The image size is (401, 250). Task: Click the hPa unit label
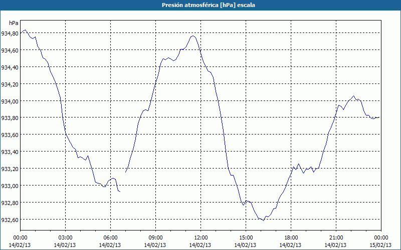click(14, 23)
